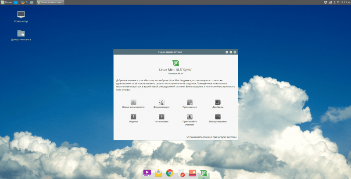The image size is (351, 179).
Task: Open the Новые возможности icon in welcome screen
Action: coord(133,102)
